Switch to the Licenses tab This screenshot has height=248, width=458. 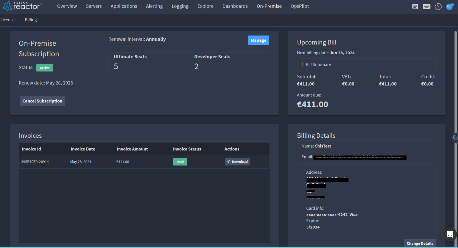(8, 20)
